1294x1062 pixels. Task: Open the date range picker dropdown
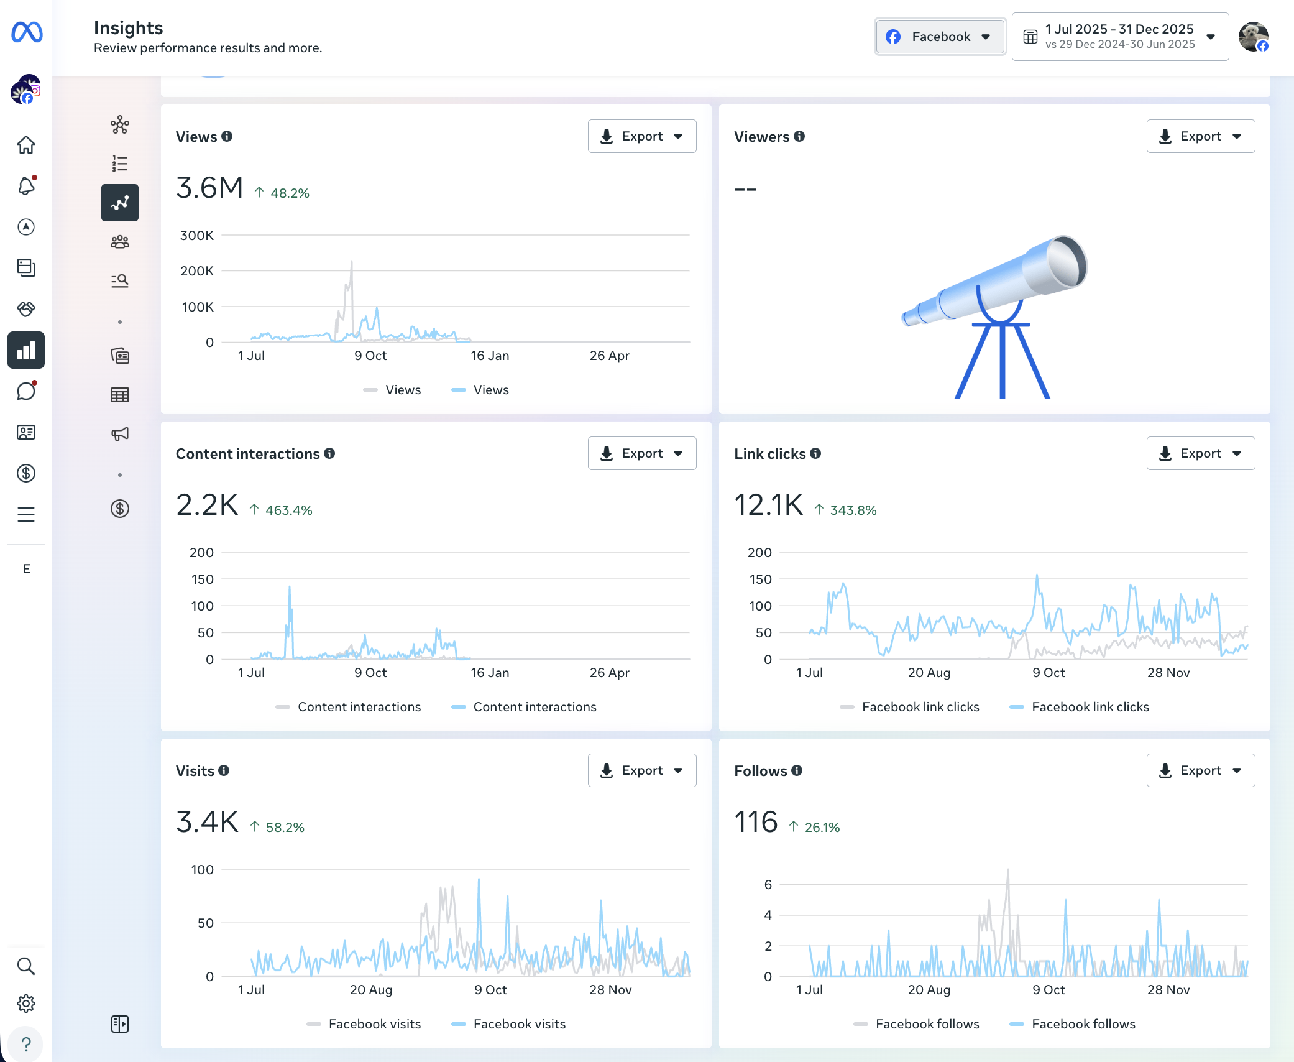[1119, 37]
